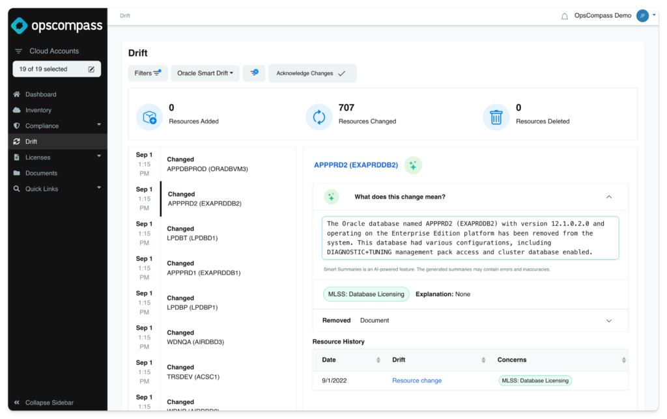The width and height of the screenshot is (667, 419).
Task: Click the sparkle icon beside What does this change mean
Action: (331, 196)
